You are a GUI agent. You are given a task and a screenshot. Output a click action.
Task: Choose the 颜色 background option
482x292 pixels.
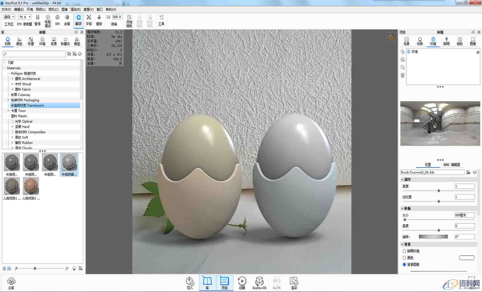pos(404,257)
